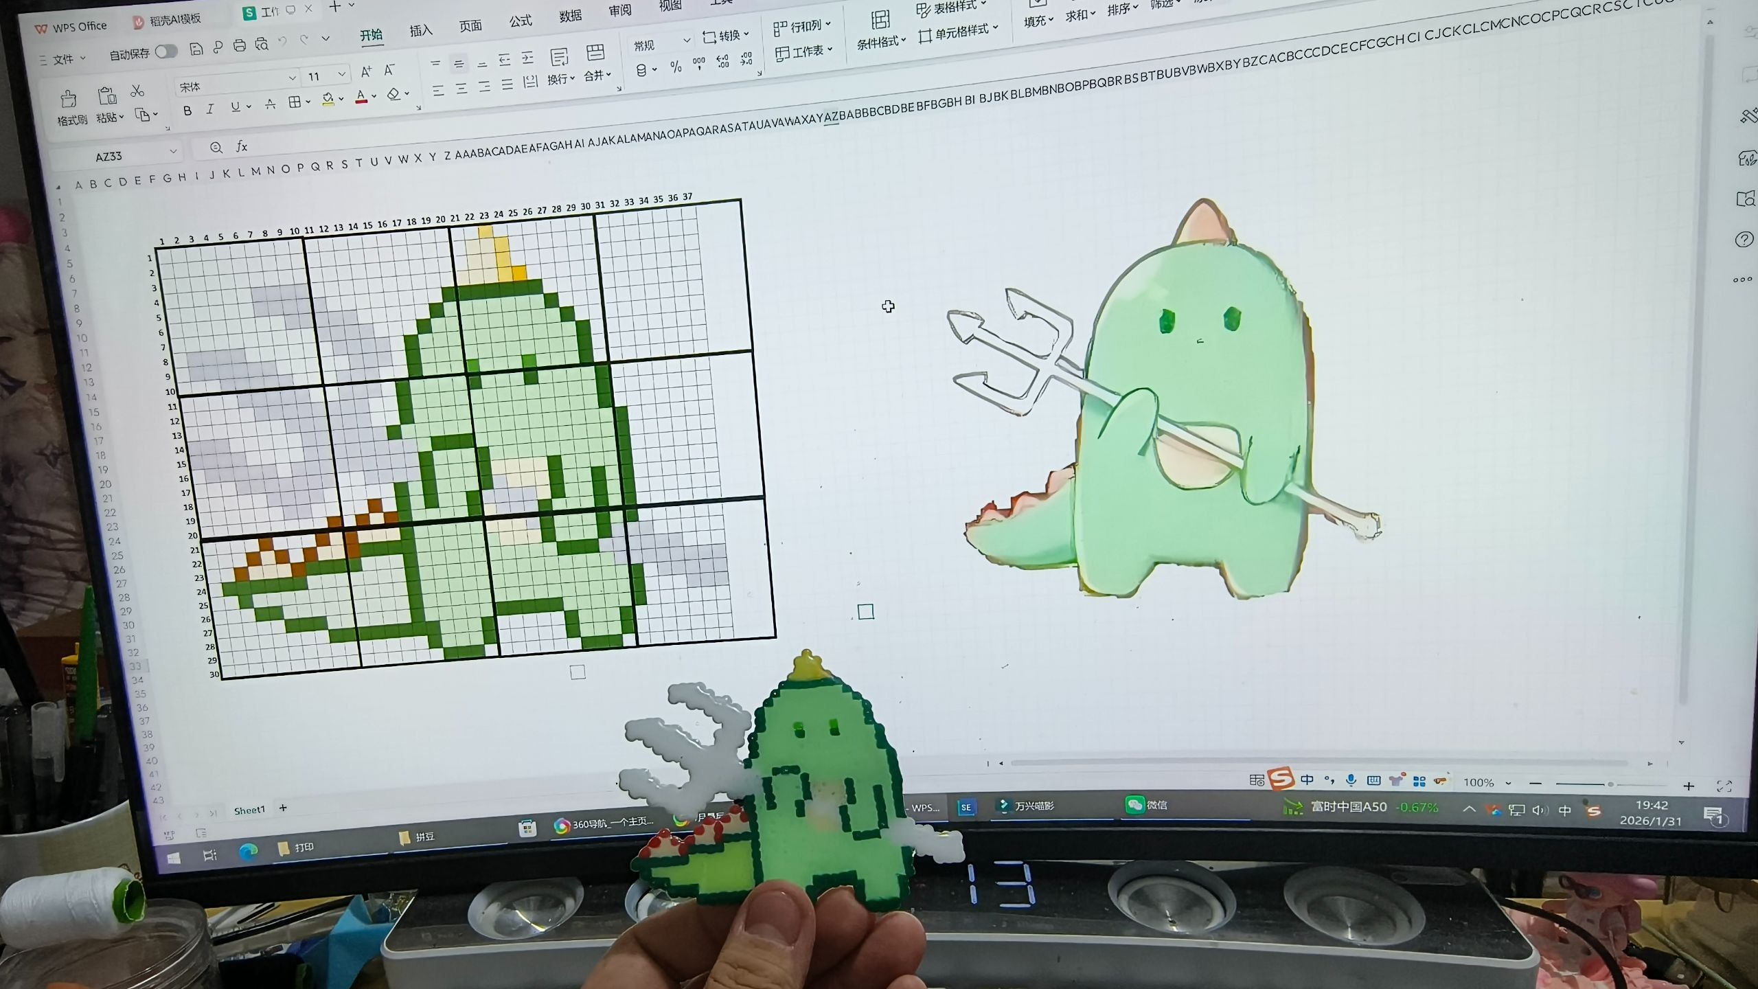Click the fill color bucket swatch

click(x=328, y=99)
